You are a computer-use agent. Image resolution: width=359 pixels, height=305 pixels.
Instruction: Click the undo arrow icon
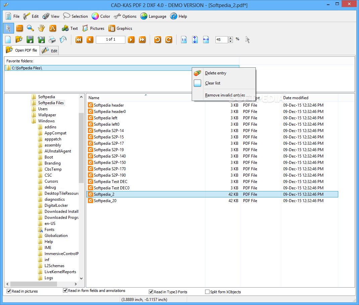63,40
